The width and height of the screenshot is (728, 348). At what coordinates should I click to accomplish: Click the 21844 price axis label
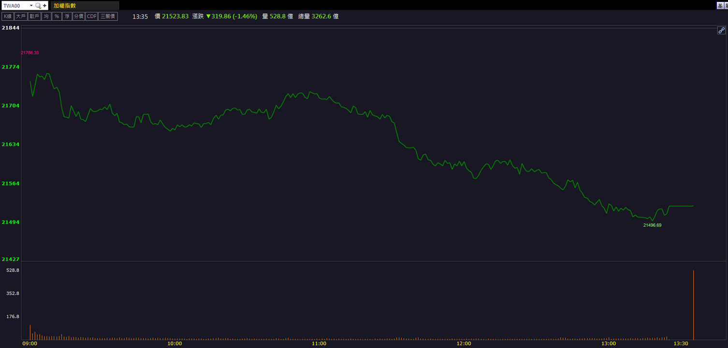(11, 28)
